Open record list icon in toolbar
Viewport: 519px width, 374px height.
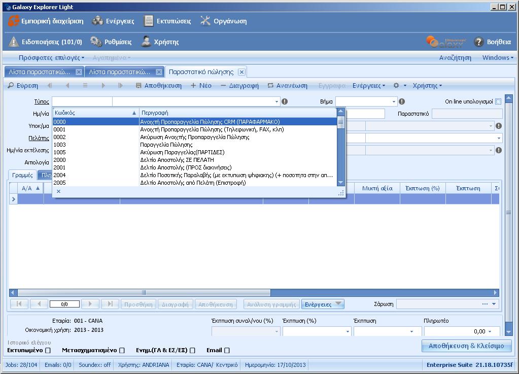tap(85, 85)
